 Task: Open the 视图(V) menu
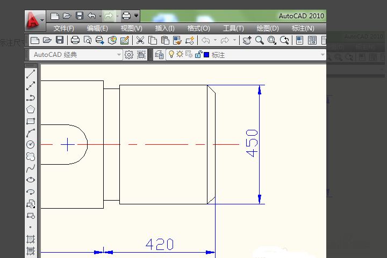point(131,28)
